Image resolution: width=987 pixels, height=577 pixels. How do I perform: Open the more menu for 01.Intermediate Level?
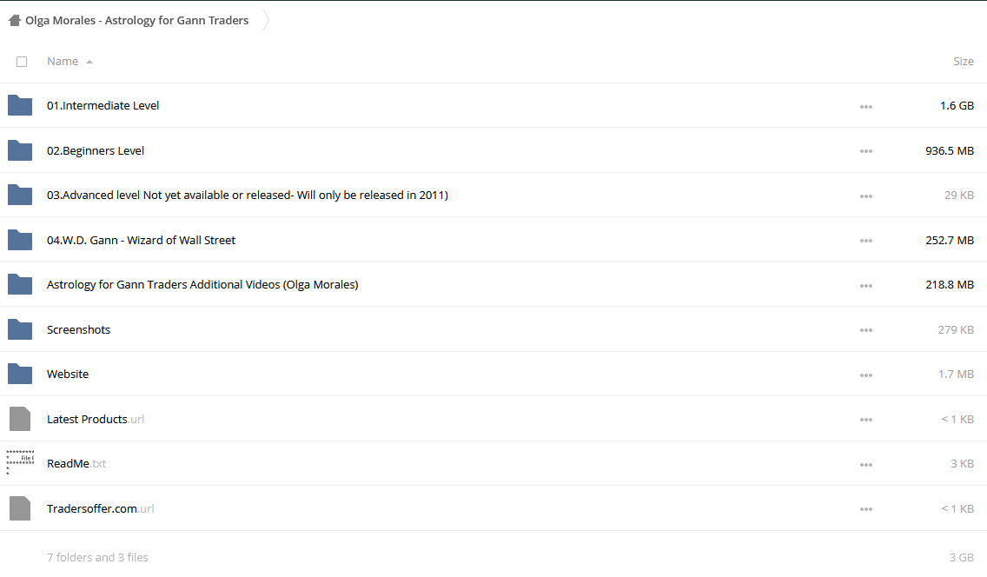pyautogui.click(x=866, y=107)
